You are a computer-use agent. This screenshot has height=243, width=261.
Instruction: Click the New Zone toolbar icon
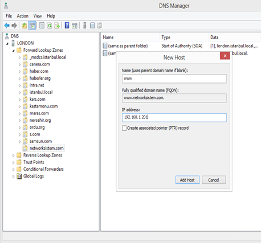pos(100,26)
